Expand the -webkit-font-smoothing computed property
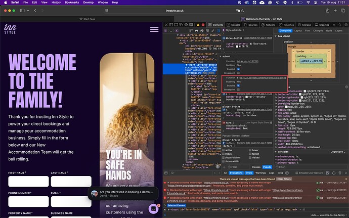This screenshot has height=218, width=349. [x=276, y=147]
